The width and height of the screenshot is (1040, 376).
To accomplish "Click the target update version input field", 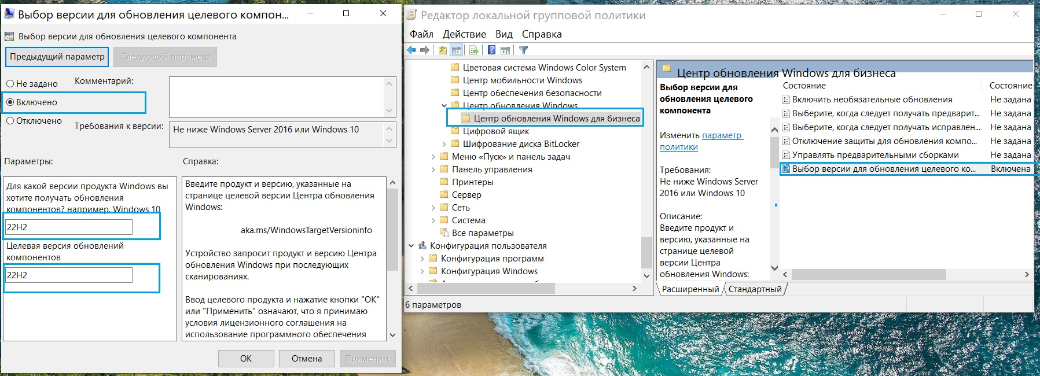I will tap(68, 275).
